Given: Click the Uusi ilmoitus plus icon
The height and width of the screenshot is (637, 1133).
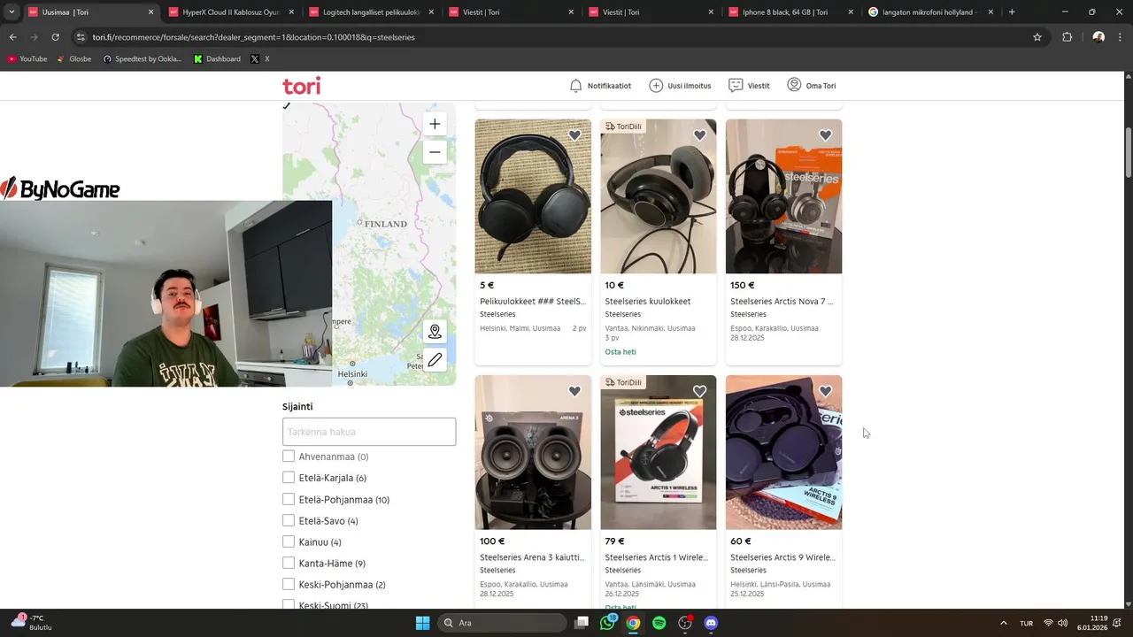Looking at the screenshot, I should click(x=656, y=86).
